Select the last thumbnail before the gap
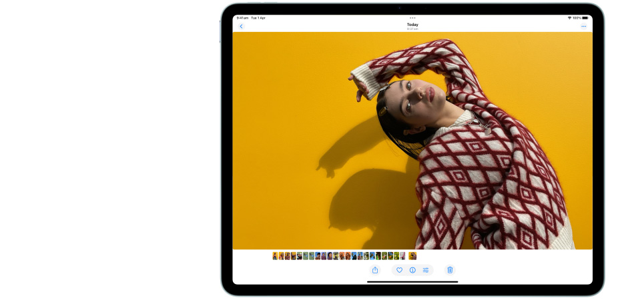 tap(402, 256)
